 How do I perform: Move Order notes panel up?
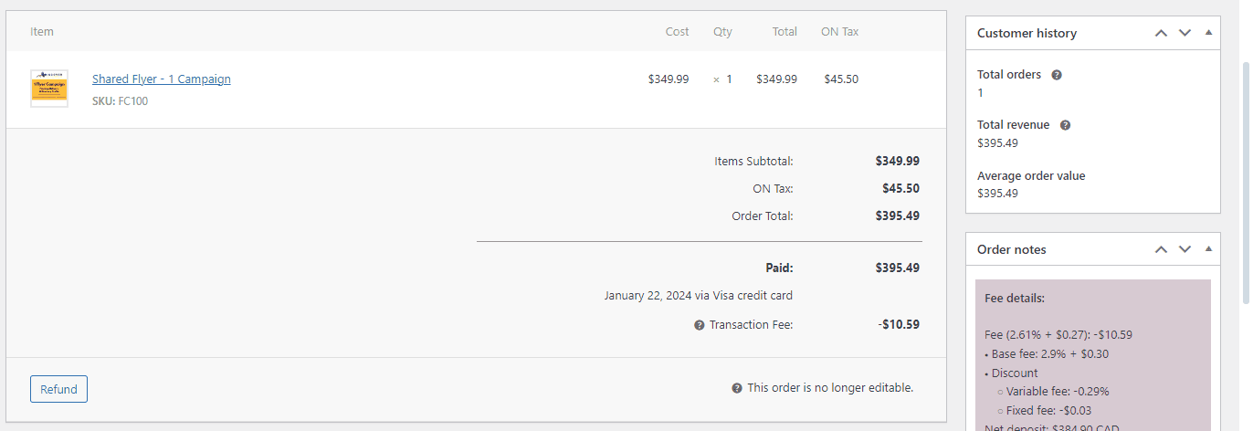[x=1161, y=249]
